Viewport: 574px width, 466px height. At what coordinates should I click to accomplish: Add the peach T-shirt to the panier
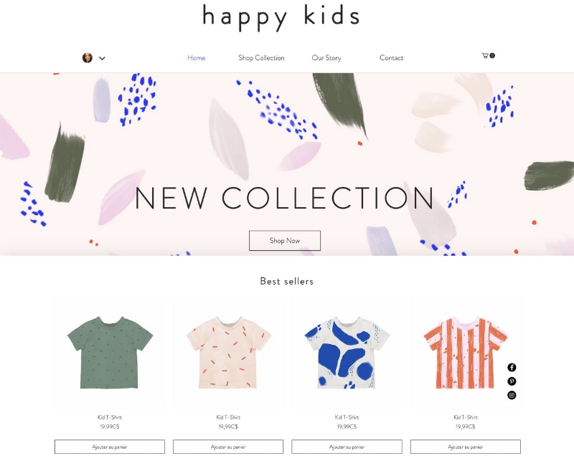click(229, 446)
